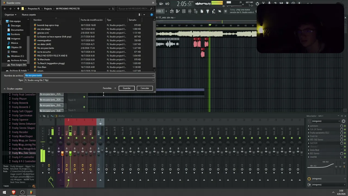348x196 pixels.
Task: Click Guardar to save the project
Action: click(x=127, y=88)
